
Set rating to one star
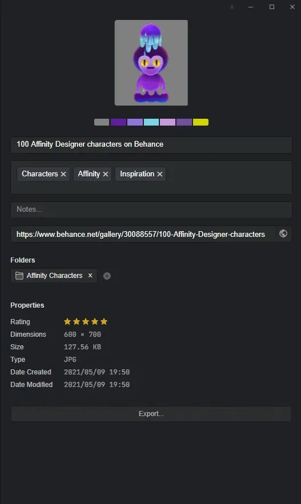(67, 321)
